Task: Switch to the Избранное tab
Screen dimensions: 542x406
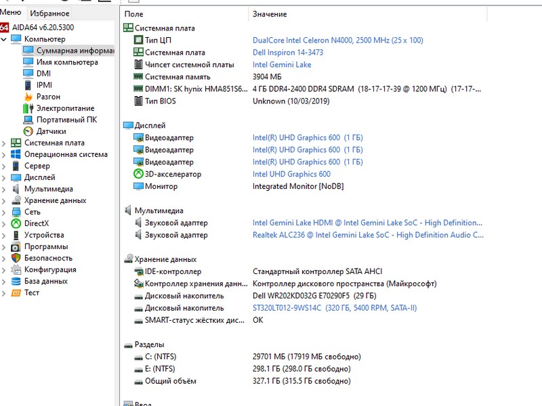Action: click(49, 14)
